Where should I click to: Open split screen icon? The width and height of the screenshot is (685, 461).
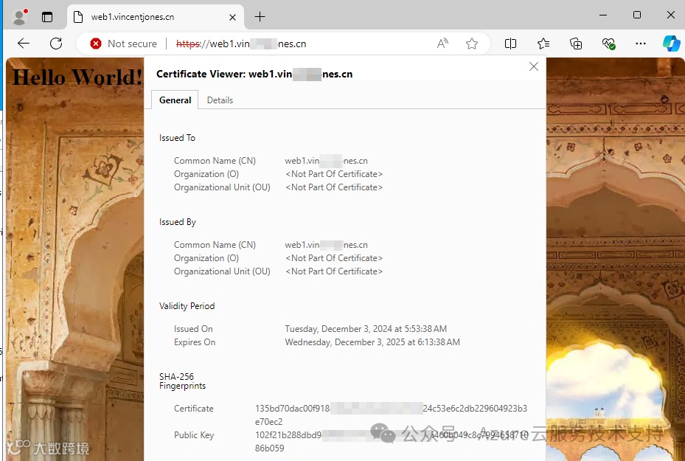coord(510,44)
